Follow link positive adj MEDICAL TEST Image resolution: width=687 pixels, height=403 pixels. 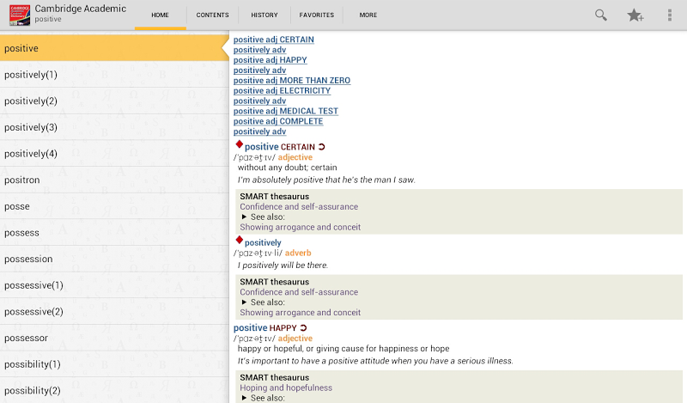click(x=286, y=112)
